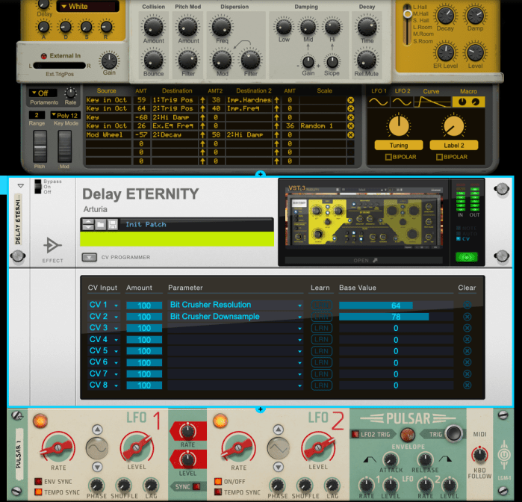522x502 pixels.
Task: Toggle LFO 1 ENV SYNC
Action: (x=38, y=482)
